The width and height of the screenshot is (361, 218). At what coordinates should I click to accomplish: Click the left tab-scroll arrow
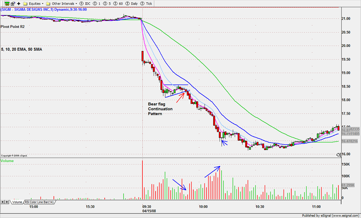pos(3,202)
